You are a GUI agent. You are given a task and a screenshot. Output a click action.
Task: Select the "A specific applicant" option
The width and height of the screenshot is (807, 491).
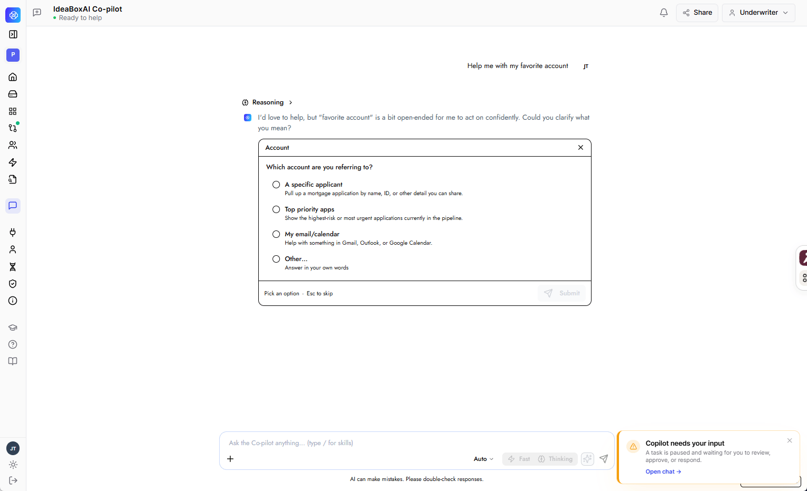(x=276, y=185)
